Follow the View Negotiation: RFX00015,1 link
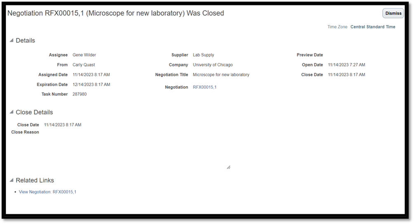 pyautogui.click(x=47, y=192)
